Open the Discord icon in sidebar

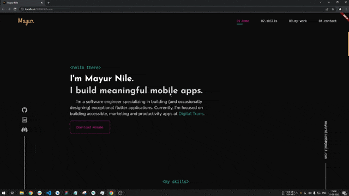point(25,130)
